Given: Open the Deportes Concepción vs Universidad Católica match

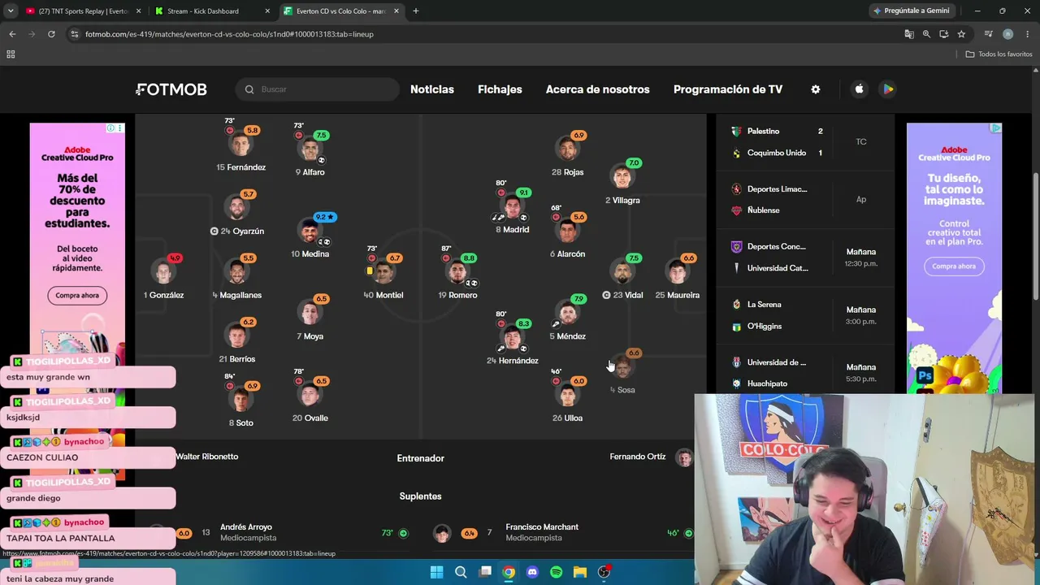Looking at the screenshot, I should tap(804, 258).
